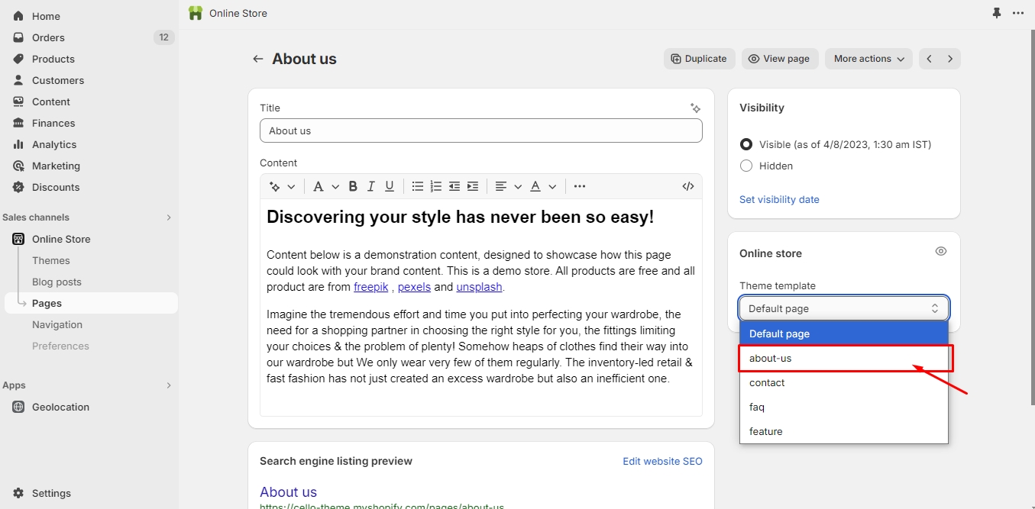Screen dimensions: 1035x509
Task: Click the pin icon in top bar
Action: pyautogui.click(x=996, y=13)
